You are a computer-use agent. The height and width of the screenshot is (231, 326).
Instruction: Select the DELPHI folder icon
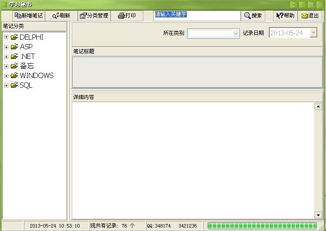coord(14,37)
